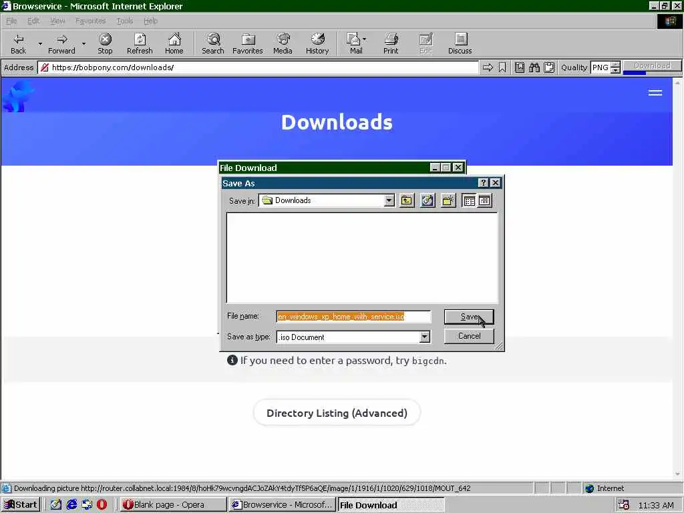The width and height of the screenshot is (684, 513).
Task: Expand the Save in Downloads dropdown
Action: tap(389, 200)
